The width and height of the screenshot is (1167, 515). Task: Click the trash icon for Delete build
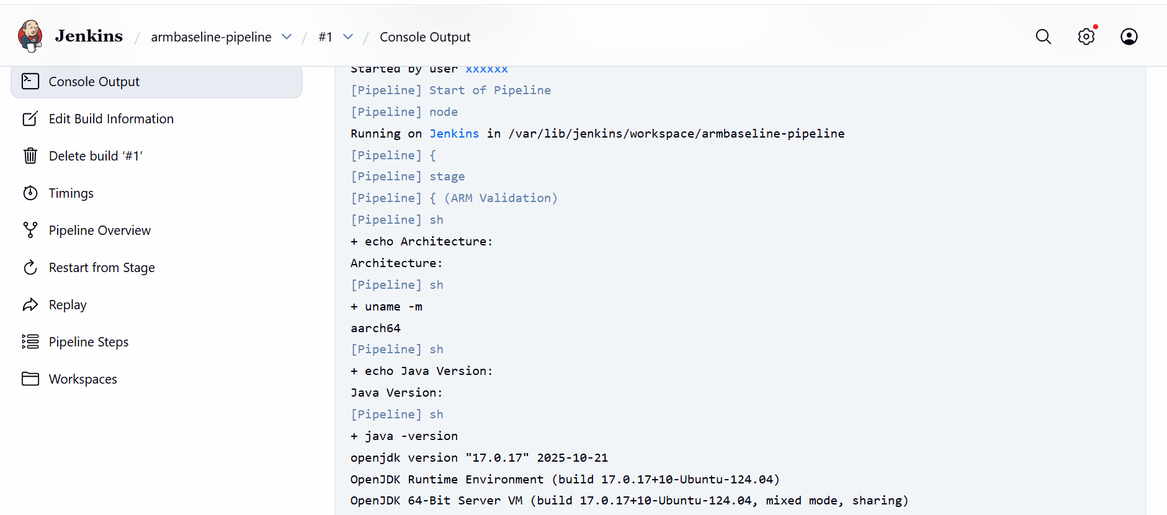click(x=30, y=156)
